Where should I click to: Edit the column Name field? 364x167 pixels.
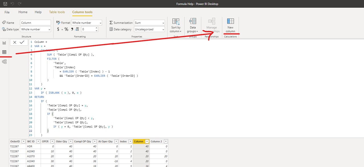click(35, 23)
